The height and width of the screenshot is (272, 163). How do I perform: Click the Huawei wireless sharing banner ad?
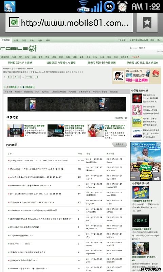[x=137, y=76]
